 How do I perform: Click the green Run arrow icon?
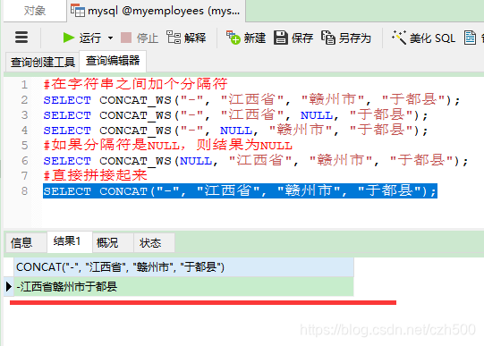coord(69,38)
